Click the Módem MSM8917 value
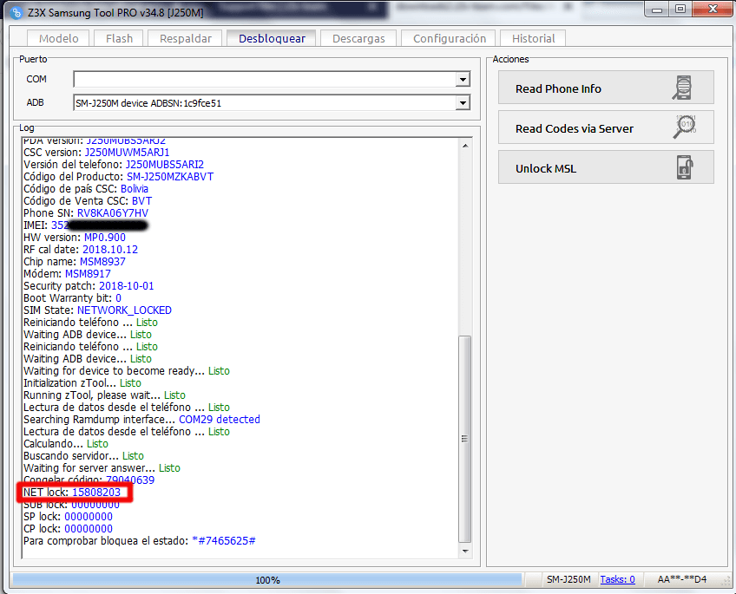This screenshot has height=594, width=736. coord(88,274)
